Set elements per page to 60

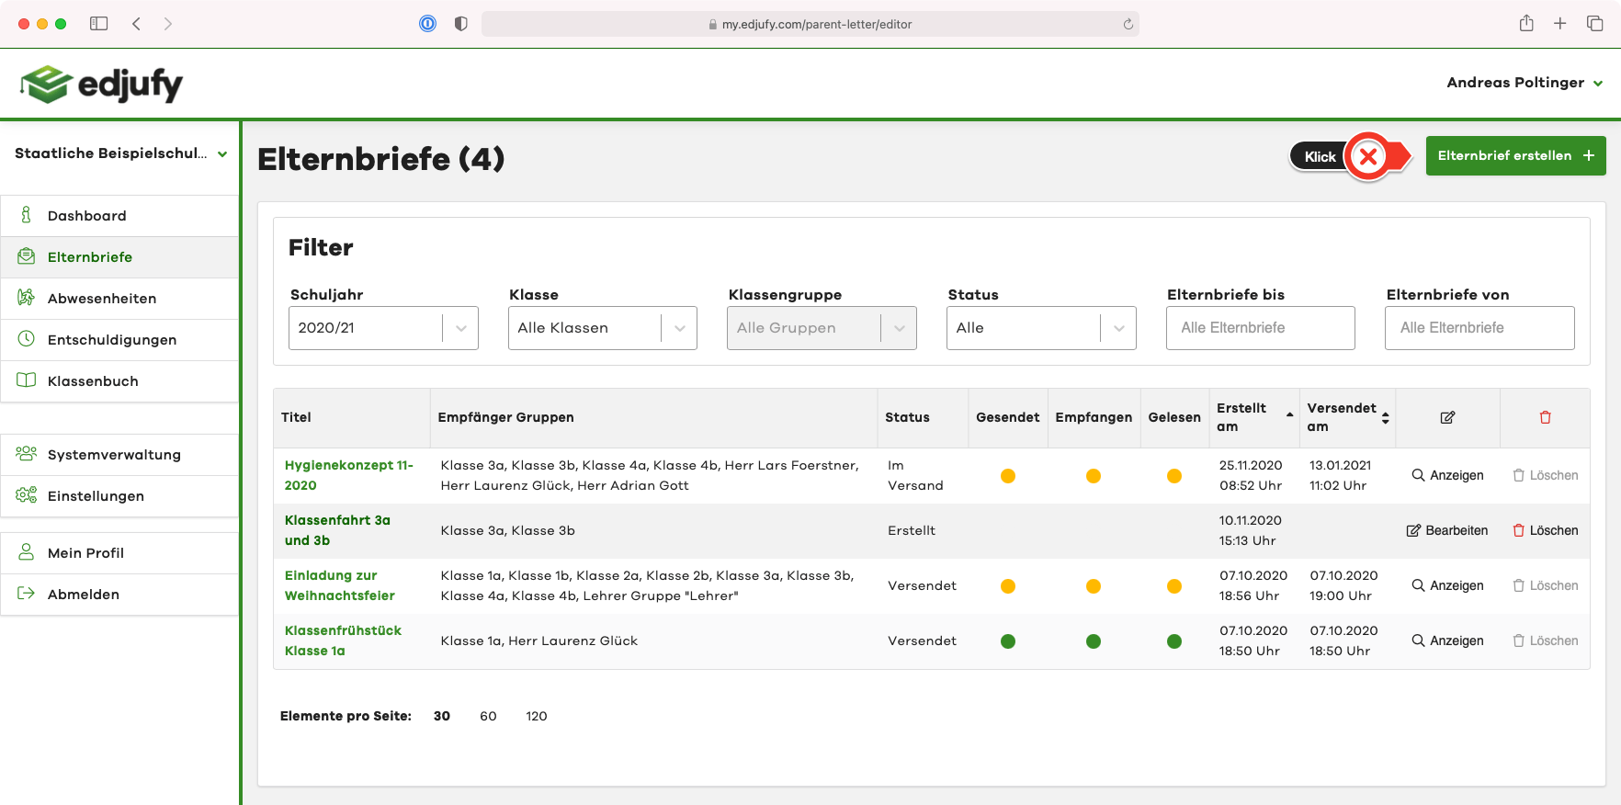click(x=488, y=716)
